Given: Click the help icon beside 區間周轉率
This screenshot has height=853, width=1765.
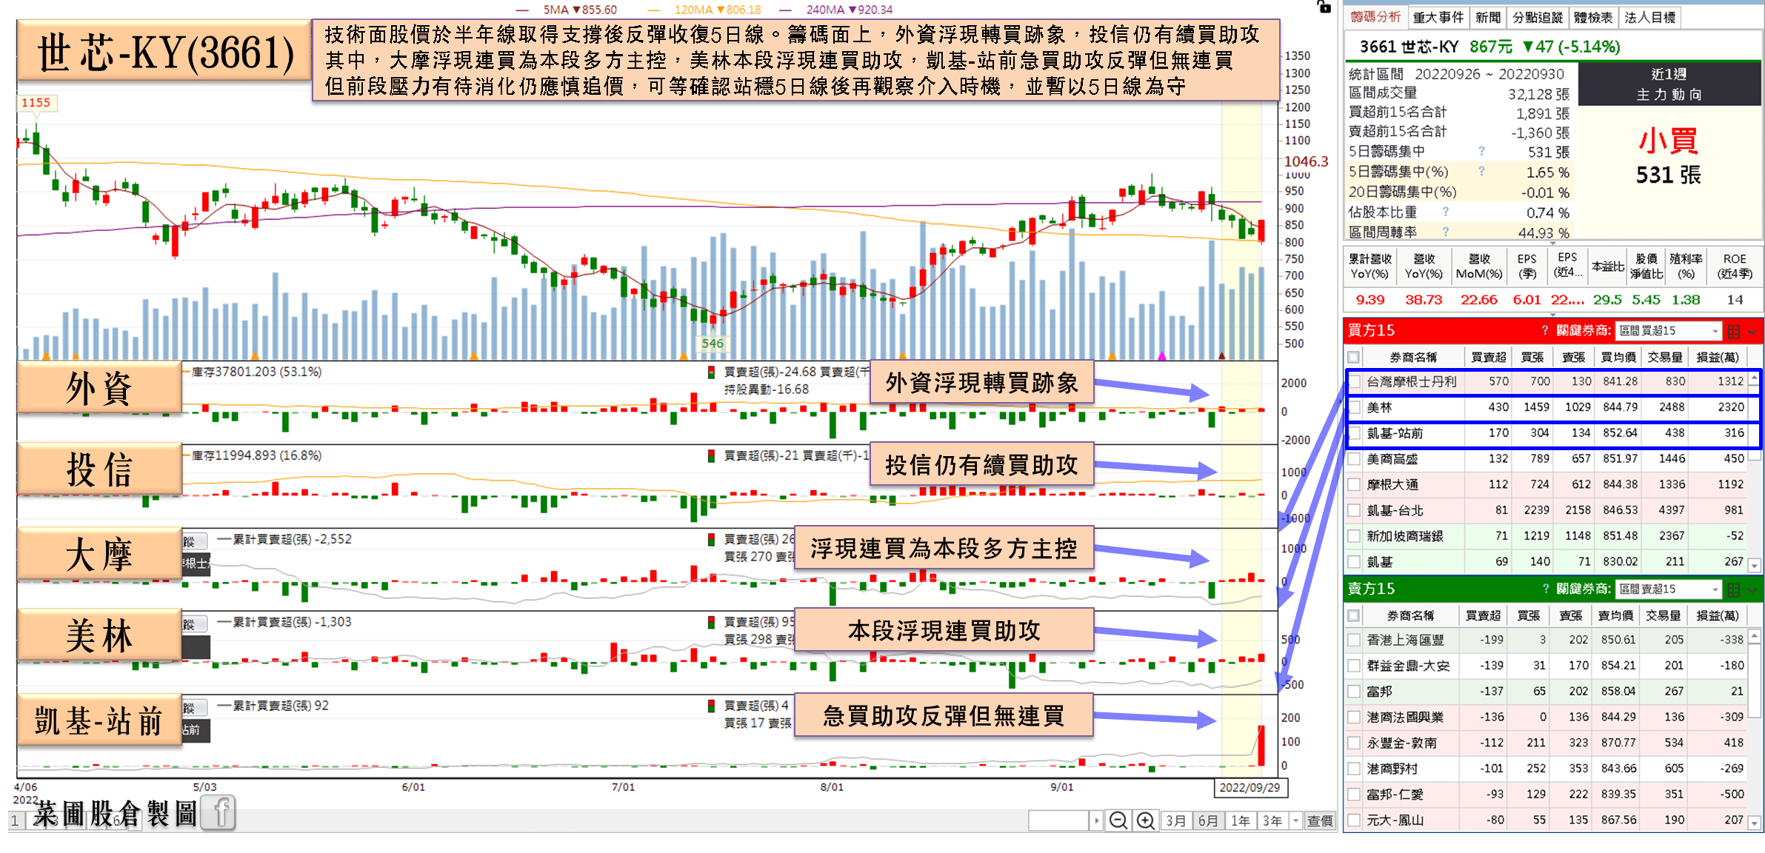Looking at the screenshot, I should pyautogui.click(x=1445, y=232).
